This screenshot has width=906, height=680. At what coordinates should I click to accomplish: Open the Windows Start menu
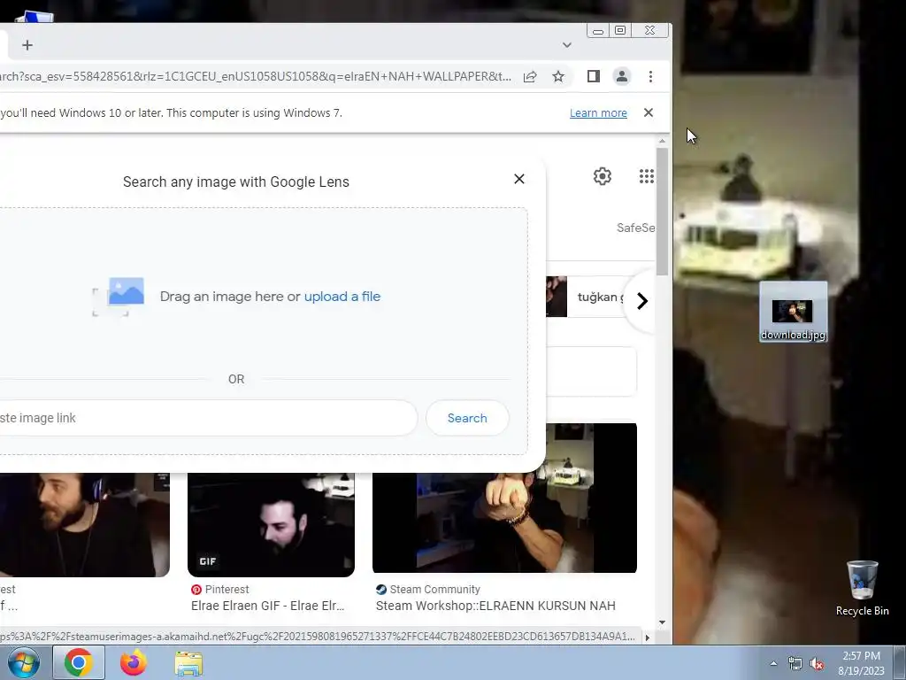[23, 663]
